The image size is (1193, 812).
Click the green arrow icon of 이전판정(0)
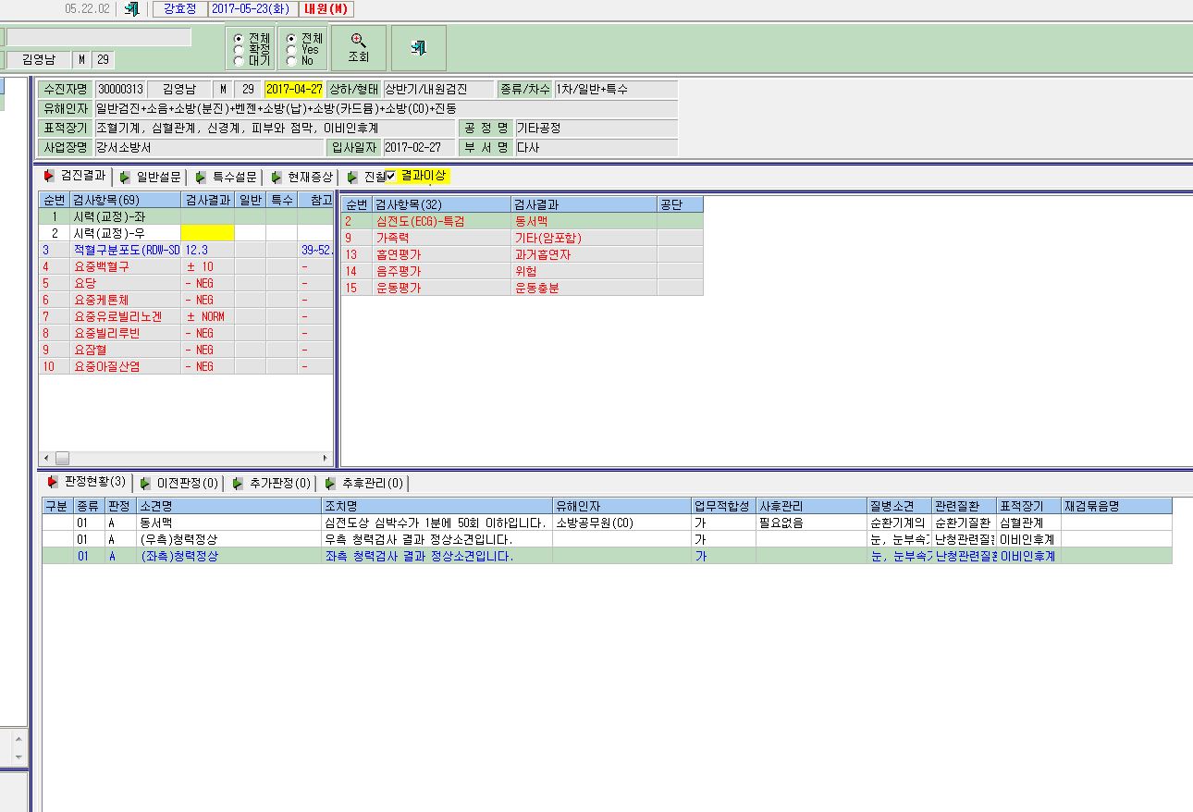(146, 483)
